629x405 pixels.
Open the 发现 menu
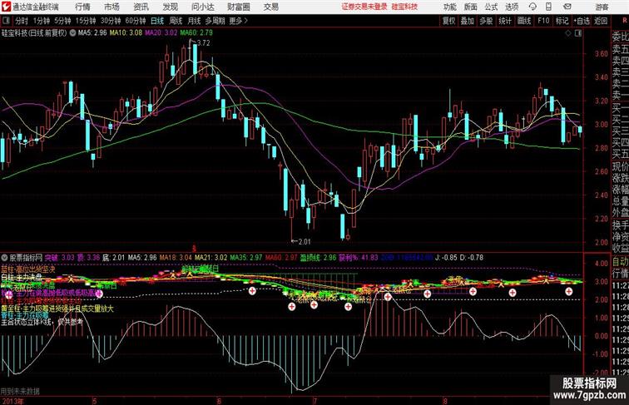pos(170,7)
